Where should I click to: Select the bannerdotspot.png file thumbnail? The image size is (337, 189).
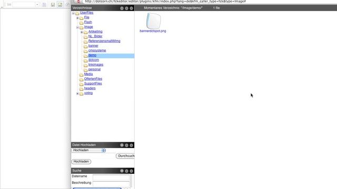point(153,21)
